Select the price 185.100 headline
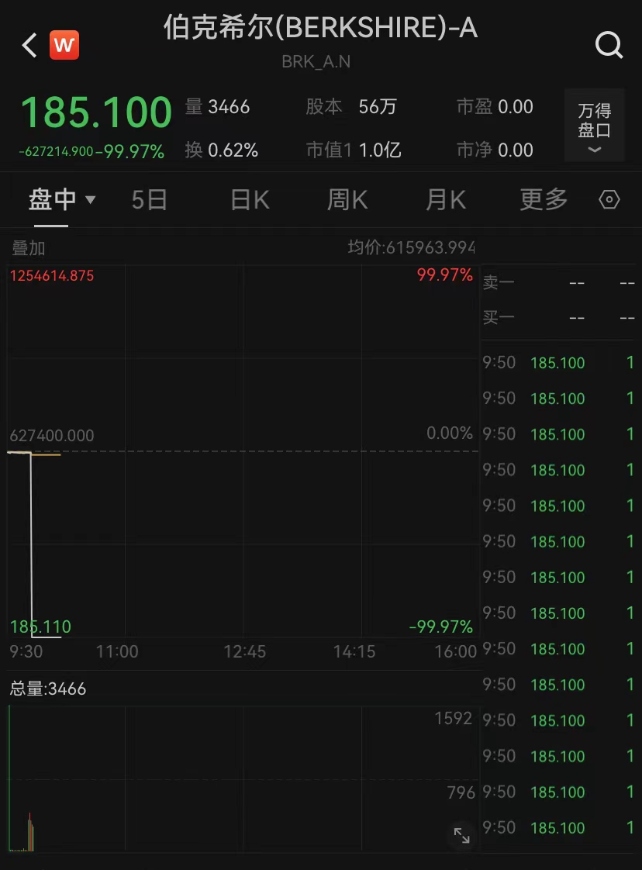This screenshot has height=870, width=642. (96, 112)
